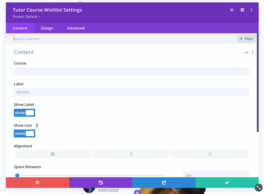
Task: Click the Label text input
Action: pos(131,92)
